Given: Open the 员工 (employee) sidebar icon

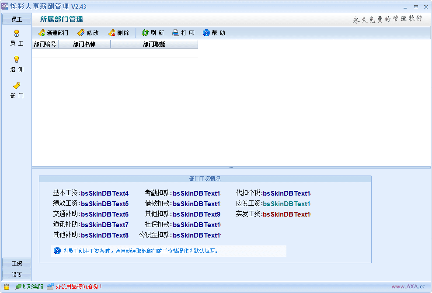Looking at the screenshot, I should (17, 33).
